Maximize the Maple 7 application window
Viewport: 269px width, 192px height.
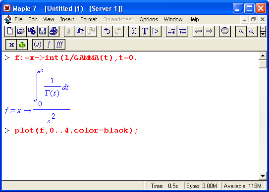[x=249, y=8]
